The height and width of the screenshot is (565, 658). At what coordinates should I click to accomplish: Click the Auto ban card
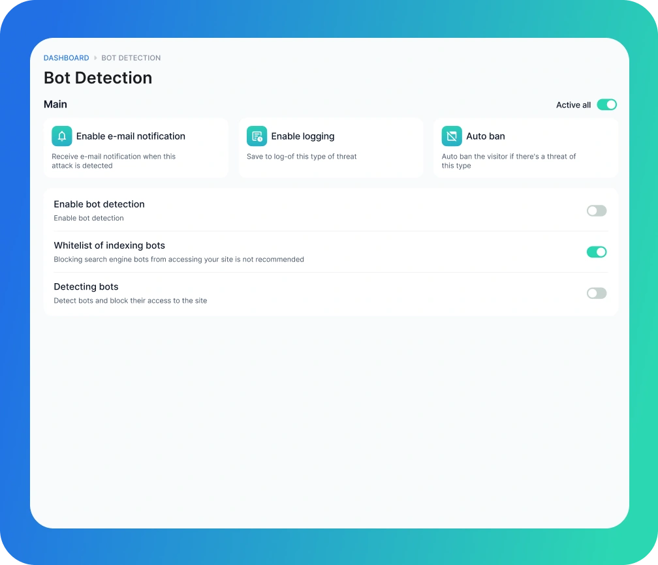pos(525,147)
